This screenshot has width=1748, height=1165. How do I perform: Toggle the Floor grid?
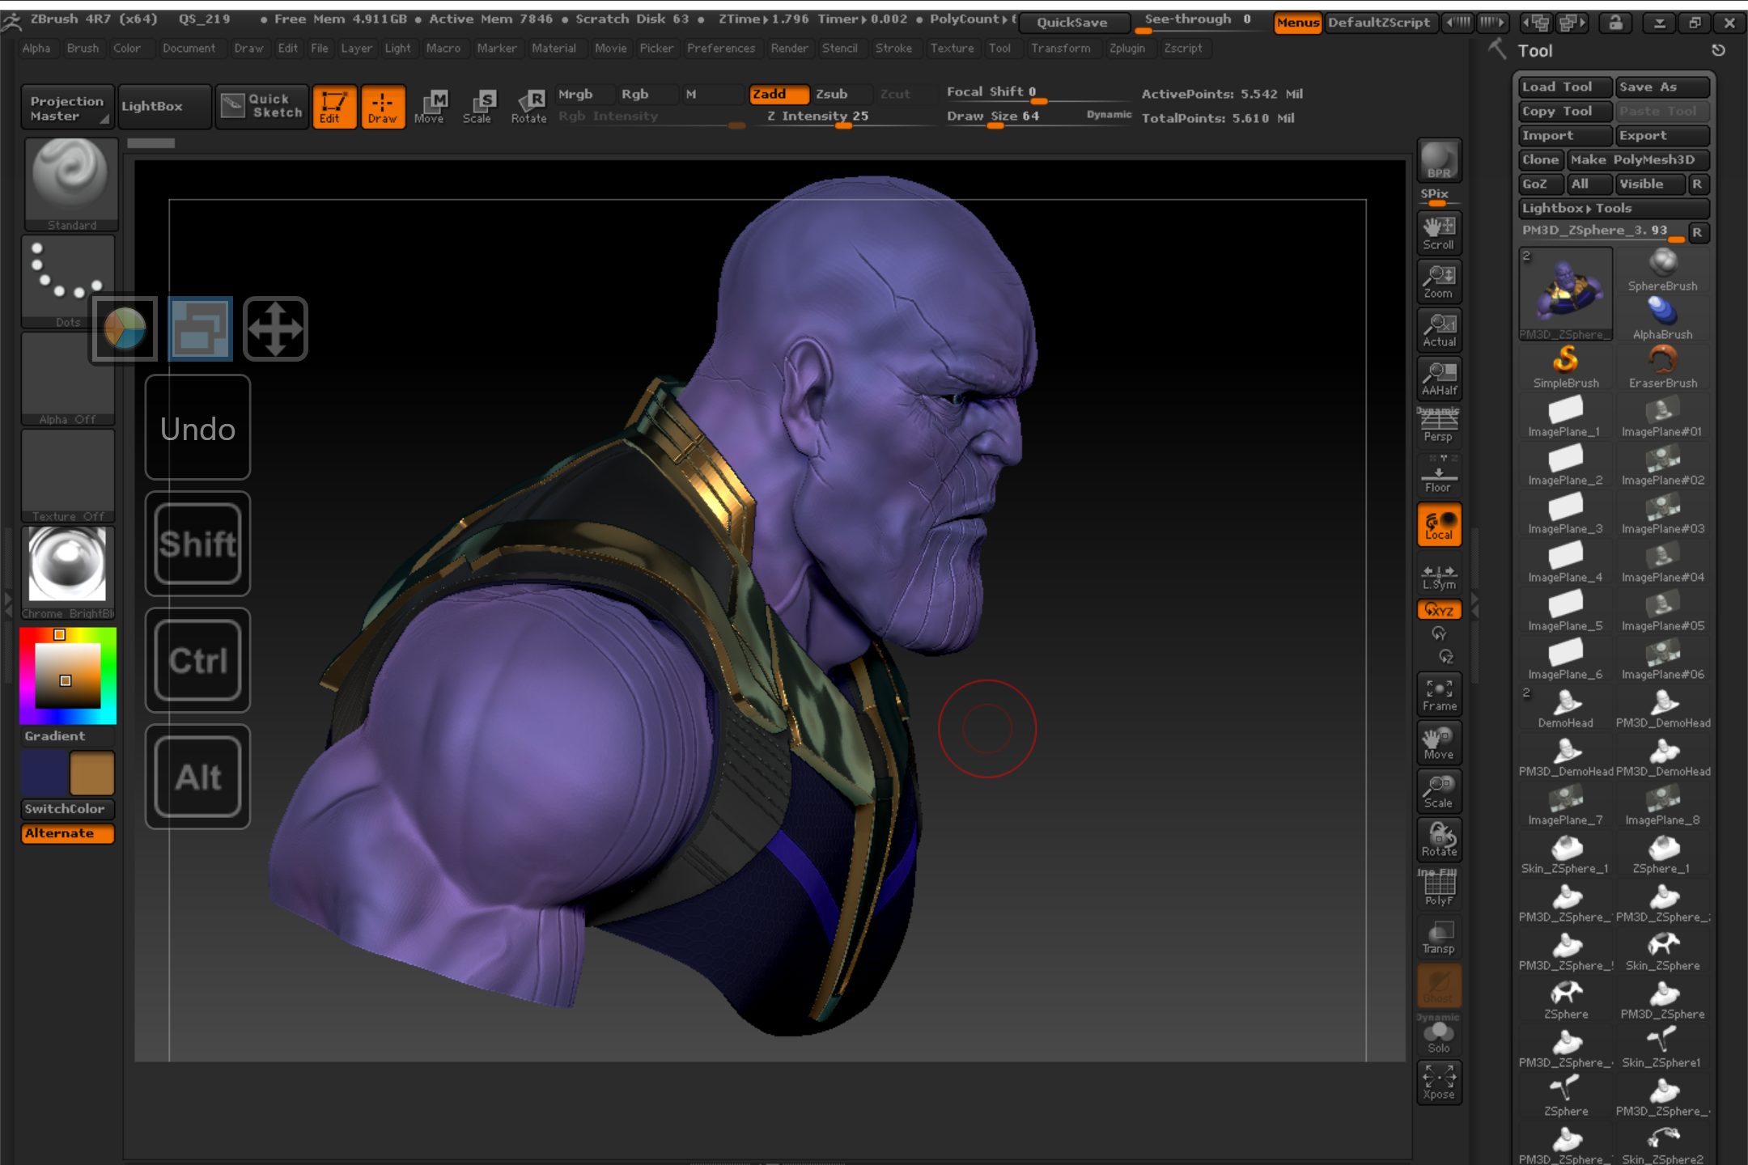[x=1439, y=476]
